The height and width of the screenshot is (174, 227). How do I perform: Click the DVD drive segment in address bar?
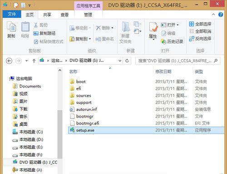pyautogui.click(x=87, y=61)
